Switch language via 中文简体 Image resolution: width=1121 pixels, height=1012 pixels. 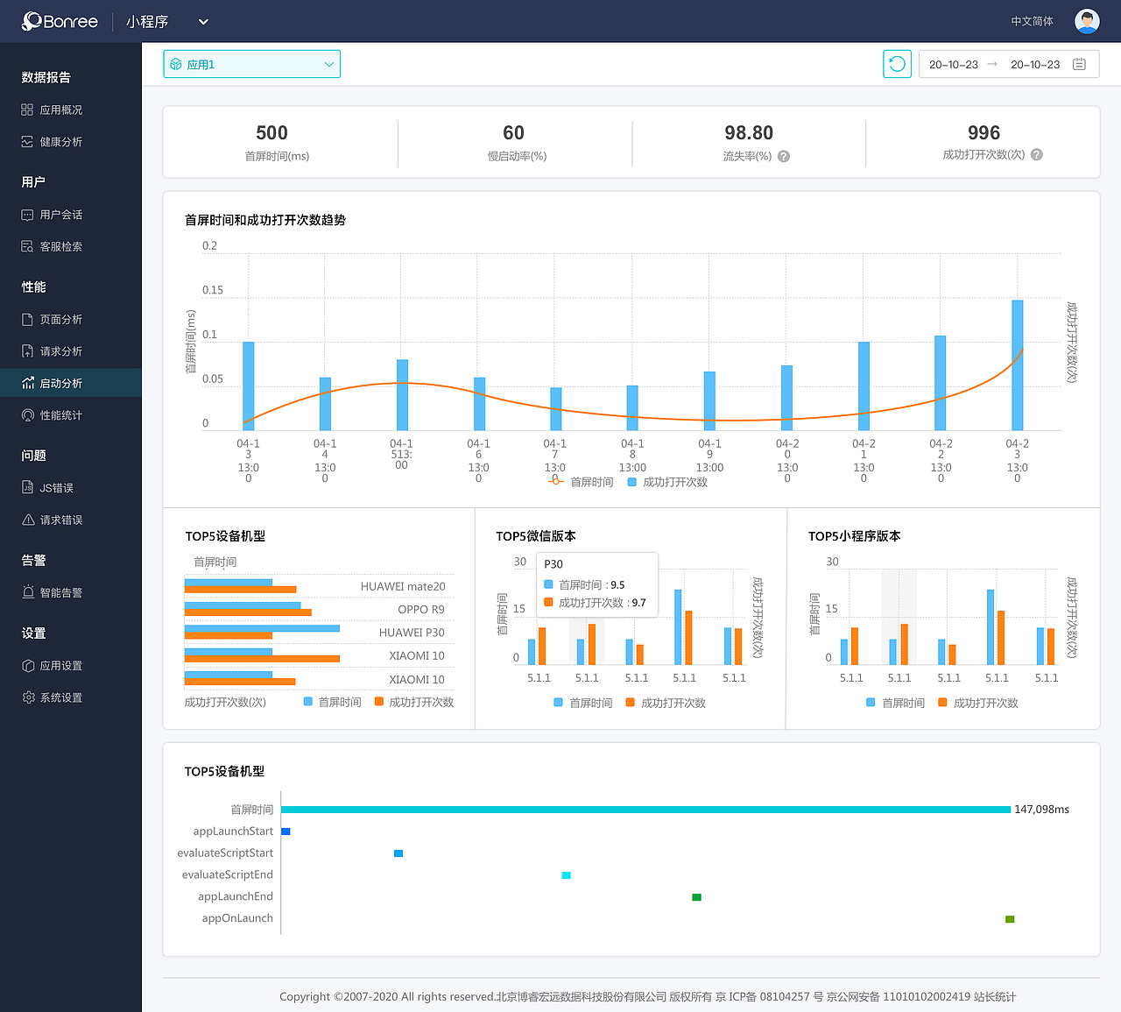(1032, 21)
